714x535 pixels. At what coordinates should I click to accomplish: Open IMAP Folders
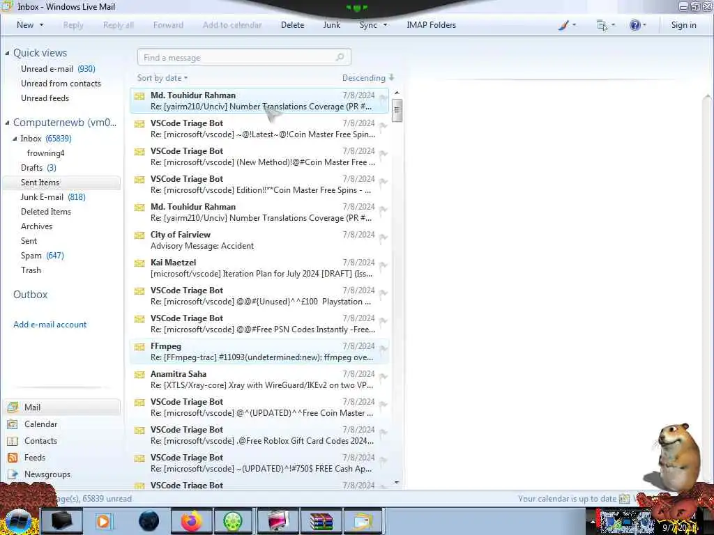[x=431, y=25]
